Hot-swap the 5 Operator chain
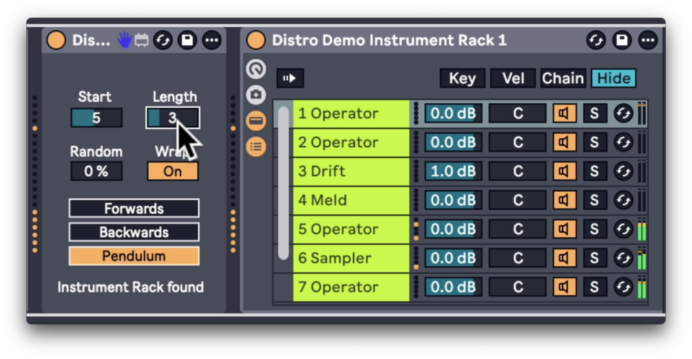 [623, 229]
